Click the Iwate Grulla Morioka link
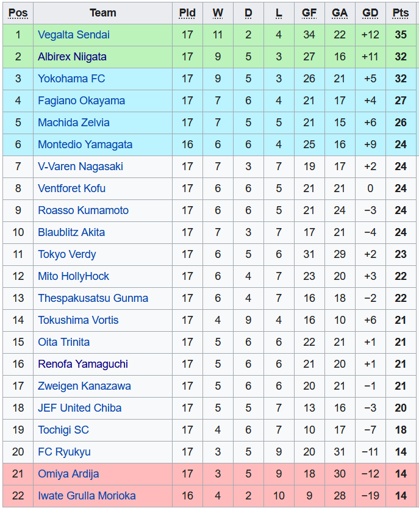 87,496
